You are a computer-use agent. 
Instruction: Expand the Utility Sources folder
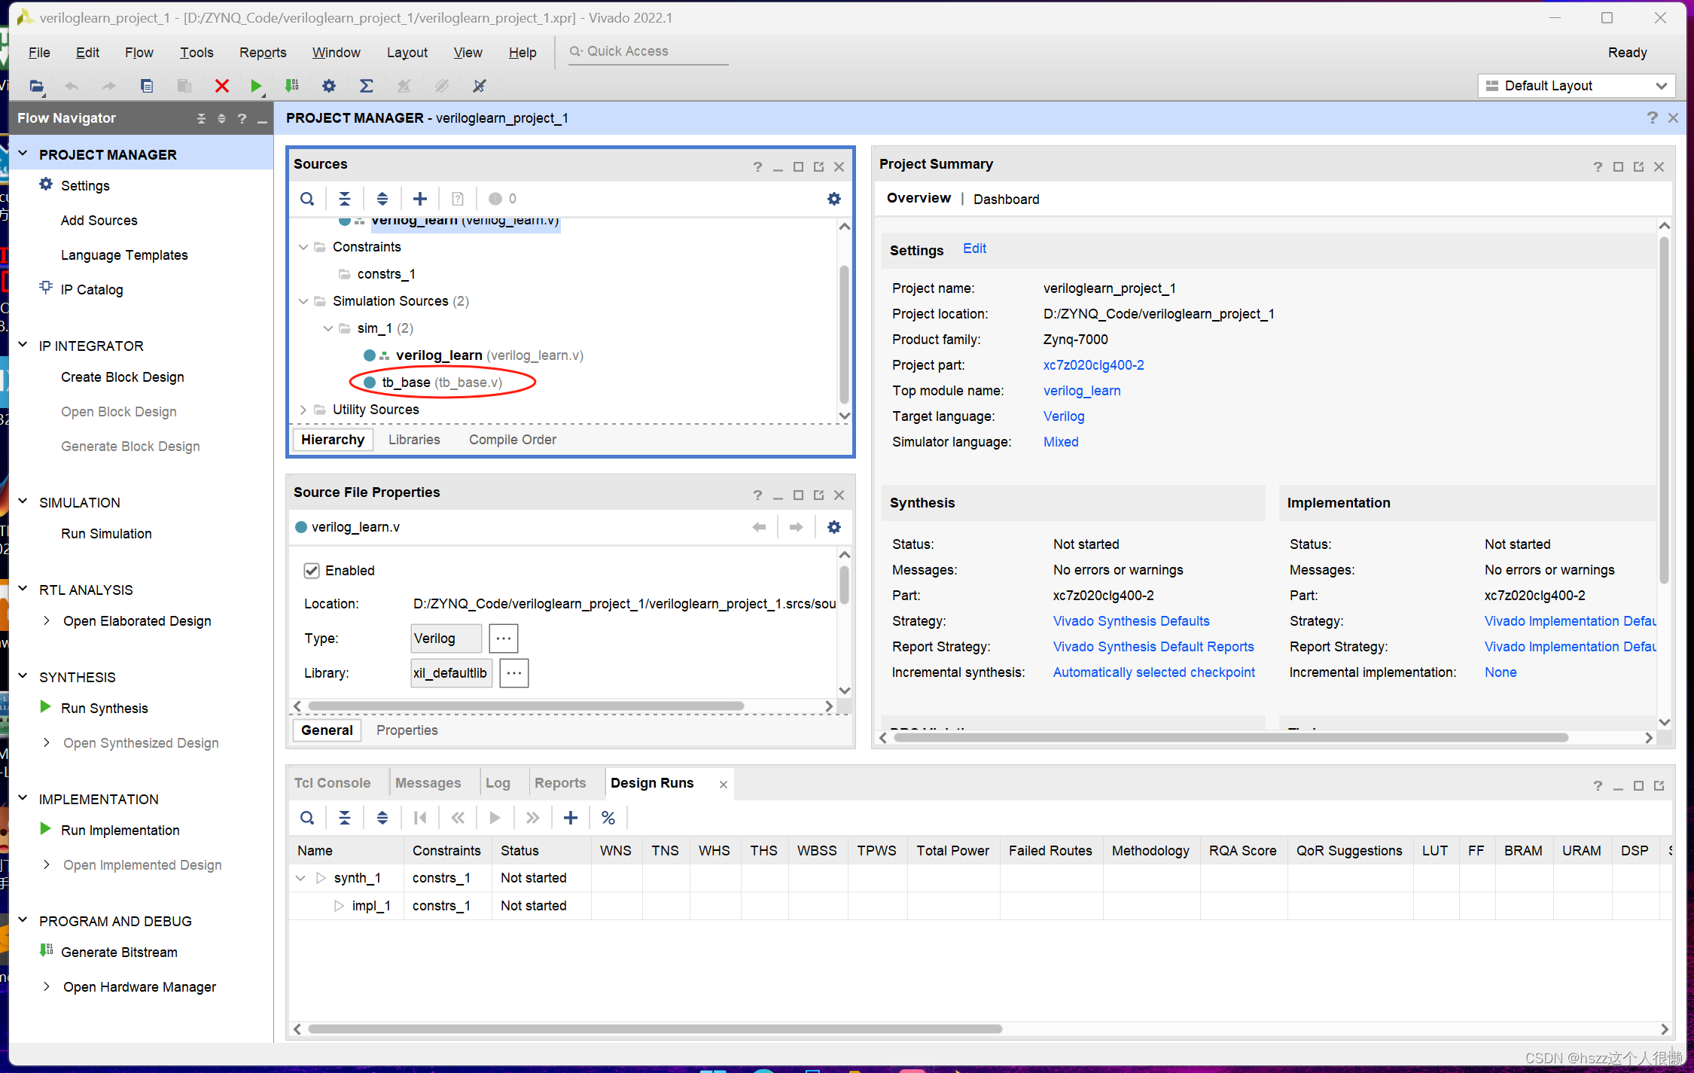(x=303, y=410)
